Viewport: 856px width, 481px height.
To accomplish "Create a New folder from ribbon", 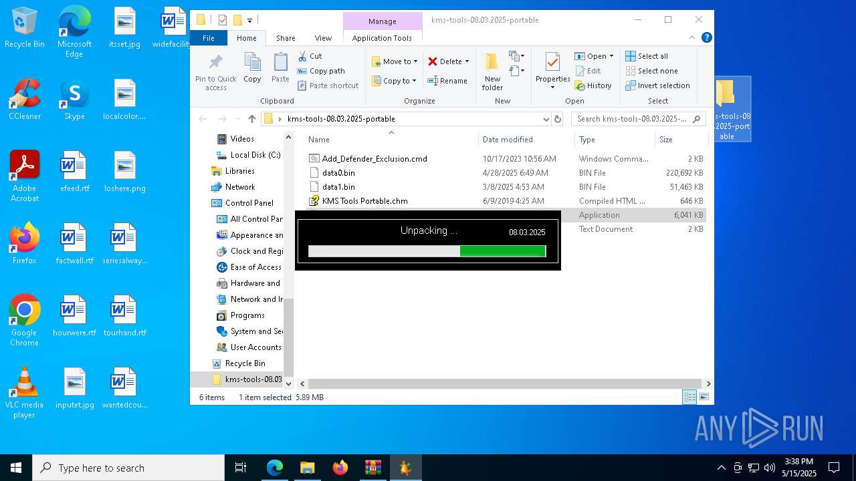I will coord(492,71).
